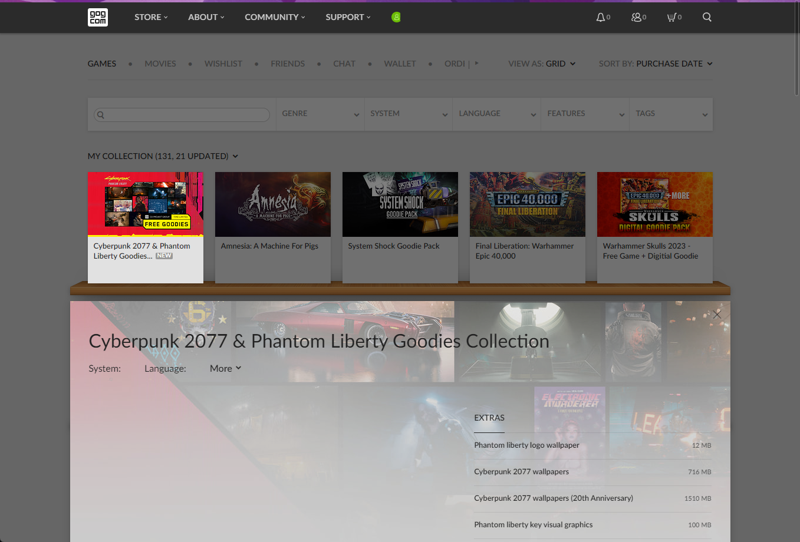Download Cyberpunk 2077 wallpapers 716 MB
This screenshot has width=800, height=542.
click(x=592, y=472)
